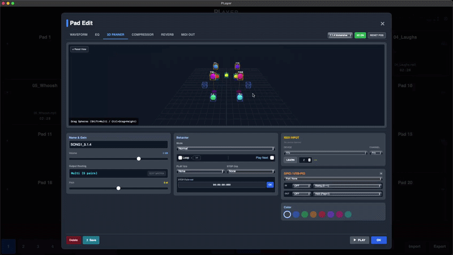Click the pad name field SONG1_5.1.4
Viewport: 453px width, 255px height.
118,145
